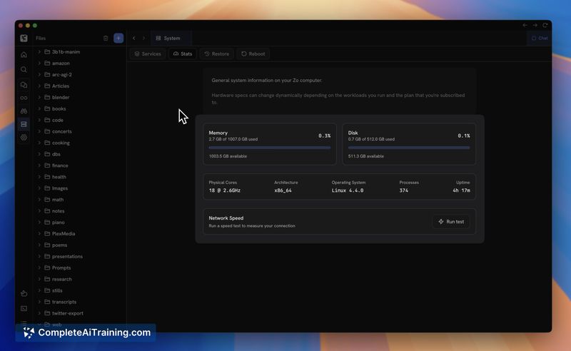Click the 374 processes value
The height and width of the screenshot is (351, 571).
(x=403, y=190)
